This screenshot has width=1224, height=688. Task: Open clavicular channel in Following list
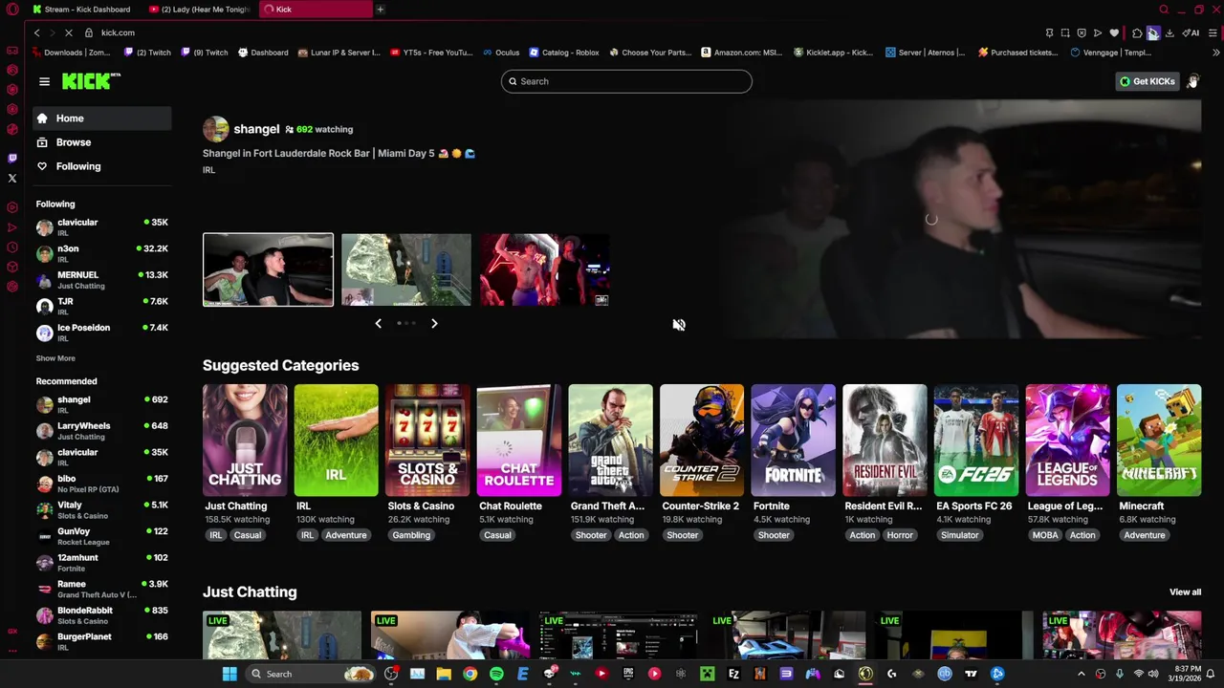point(102,226)
